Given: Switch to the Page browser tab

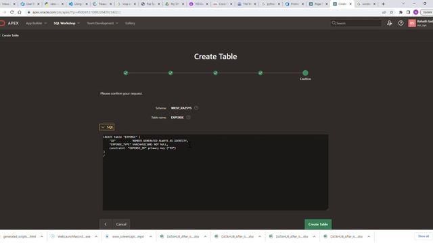Looking at the screenshot, I should click(318, 4).
